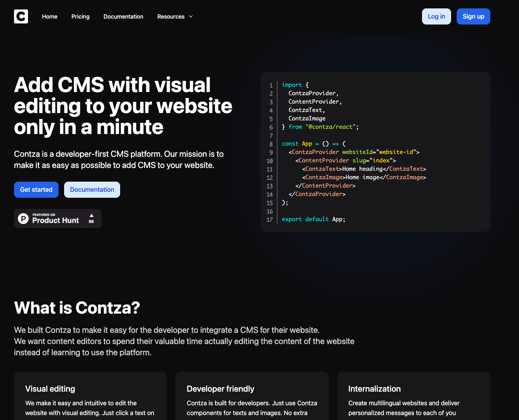The width and height of the screenshot is (519, 420).
Task: Open the Home nav link
Action: 50,16
